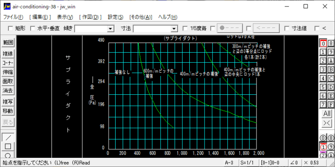
Task: Select layer group circled 8
Action: coord(331,138)
